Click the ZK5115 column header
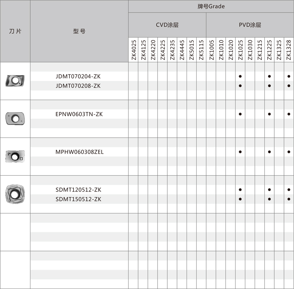This screenshot has width=294, height=289. click(x=201, y=50)
